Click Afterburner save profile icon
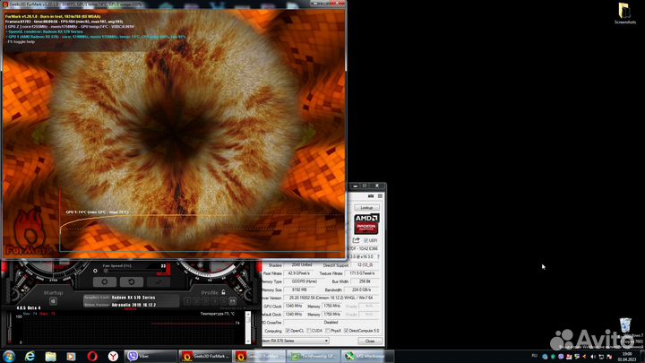The height and width of the screenshot is (363, 645). point(232,301)
